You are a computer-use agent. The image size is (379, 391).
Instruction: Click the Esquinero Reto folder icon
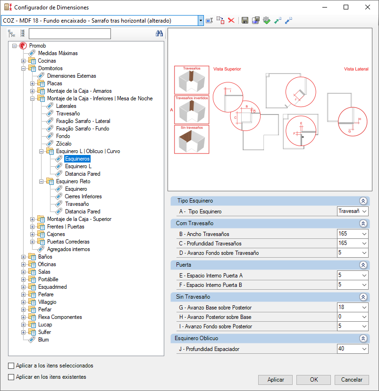tap(50, 181)
